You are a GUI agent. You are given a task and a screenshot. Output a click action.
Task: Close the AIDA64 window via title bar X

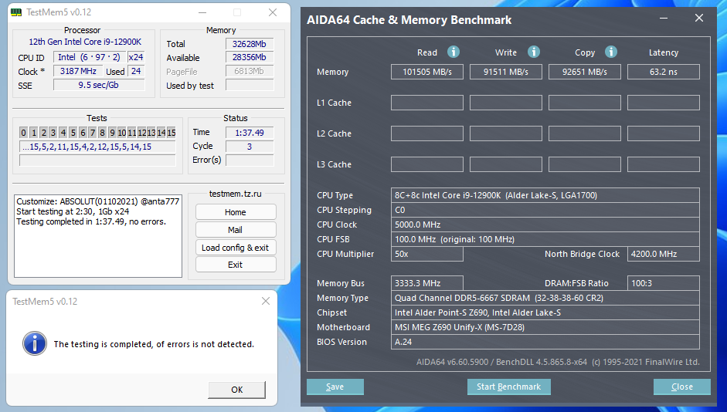click(x=699, y=18)
